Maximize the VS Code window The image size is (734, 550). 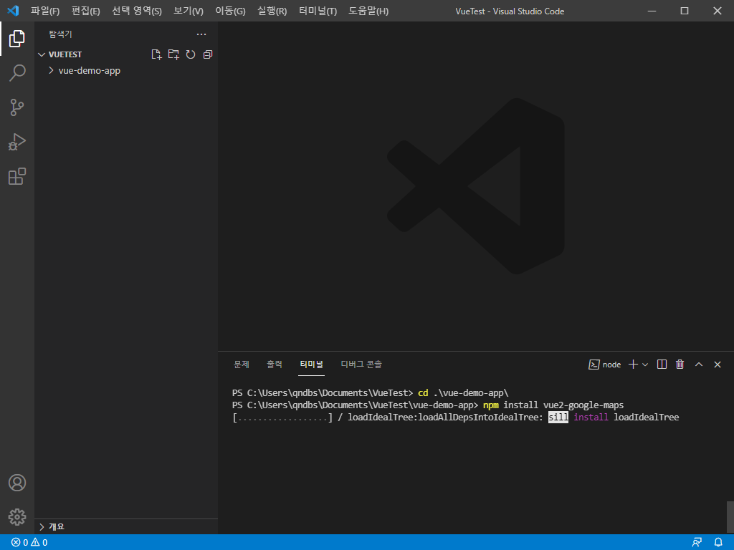685,11
